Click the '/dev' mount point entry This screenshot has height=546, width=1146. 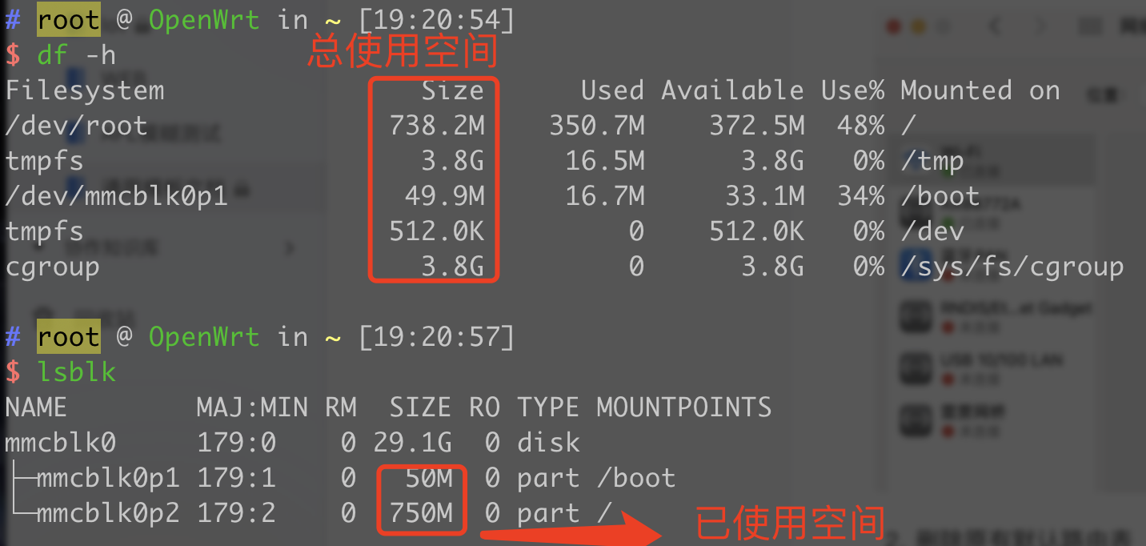click(x=932, y=231)
